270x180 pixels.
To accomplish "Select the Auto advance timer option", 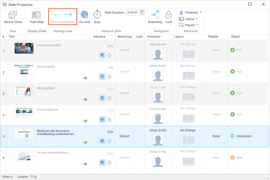I will pyautogui.click(x=97, y=17).
